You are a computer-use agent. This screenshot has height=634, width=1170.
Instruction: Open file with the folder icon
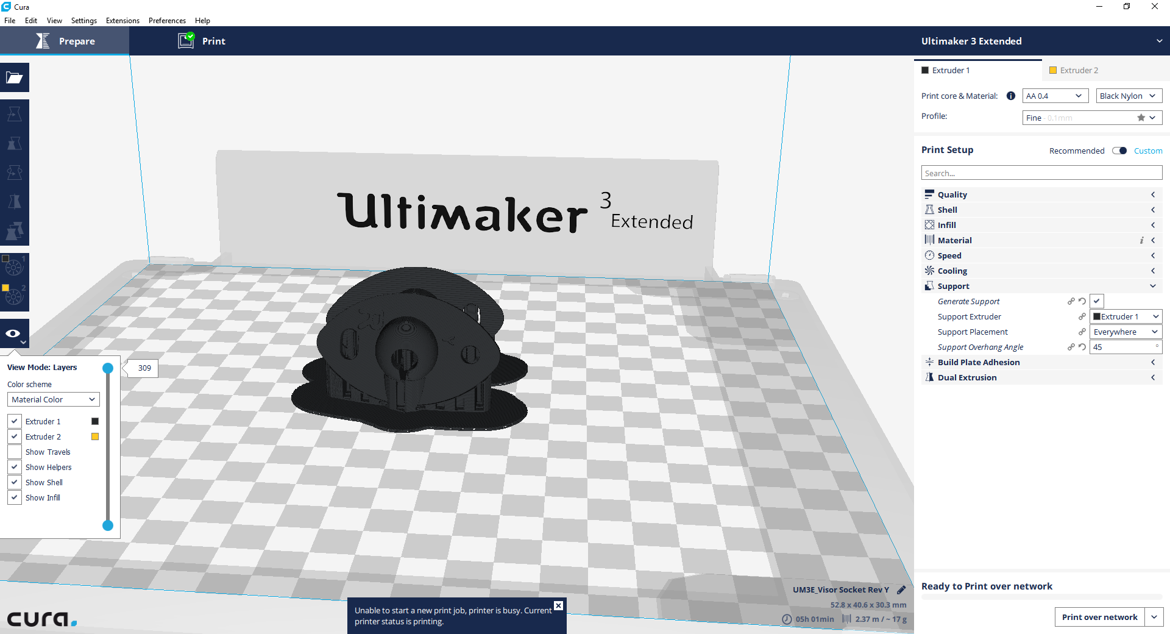pos(15,77)
